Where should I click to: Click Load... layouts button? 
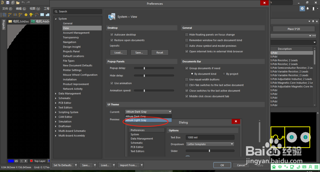coord(118,53)
